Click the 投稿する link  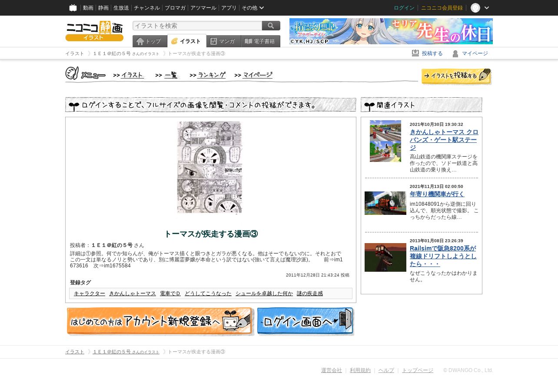coord(432,53)
